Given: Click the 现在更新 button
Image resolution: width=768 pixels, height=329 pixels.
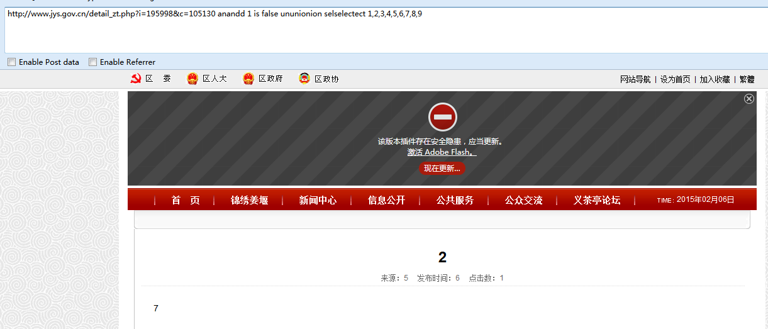Looking at the screenshot, I should [x=442, y=169].
